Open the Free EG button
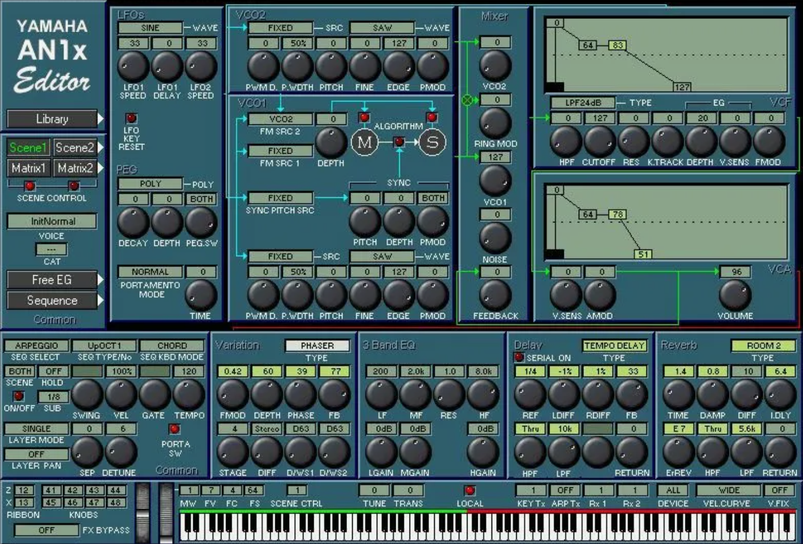This screenshot has height=544, width=803. (52, 280)
